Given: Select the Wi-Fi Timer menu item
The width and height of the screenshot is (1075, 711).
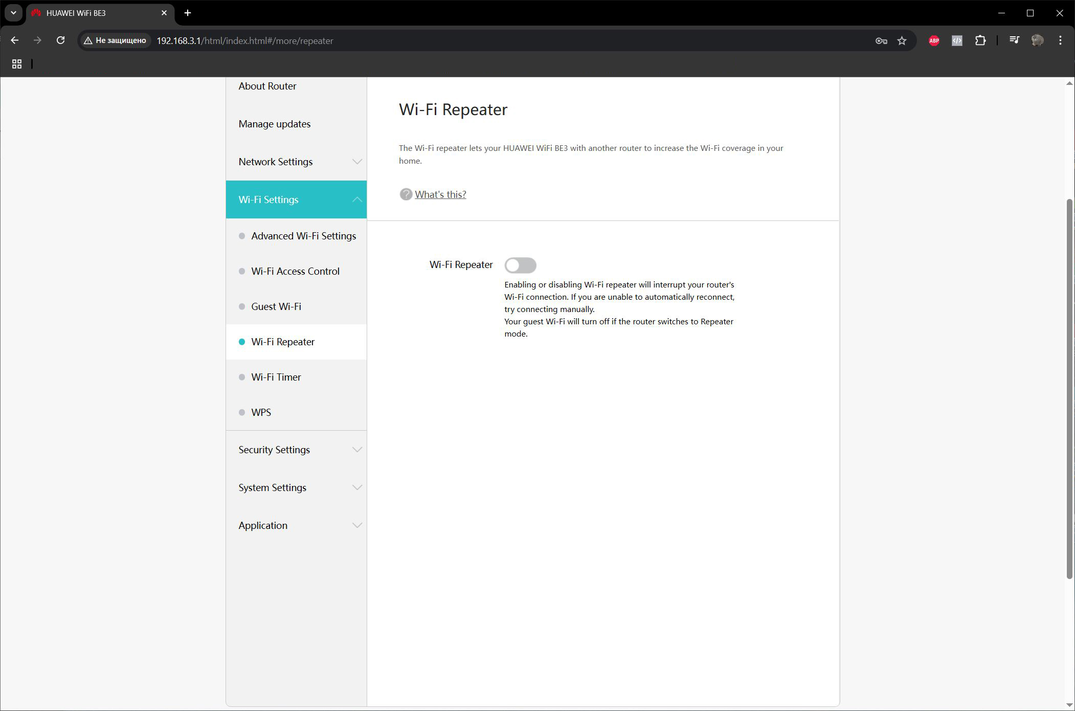Looking at the screenshot, I should click(296, 377).
